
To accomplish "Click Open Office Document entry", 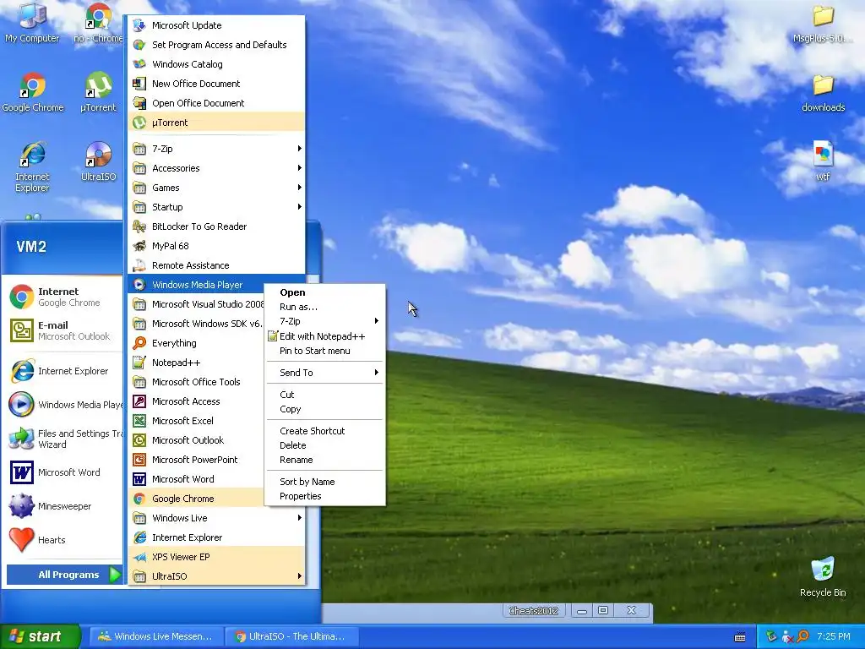I will (216, 103).
